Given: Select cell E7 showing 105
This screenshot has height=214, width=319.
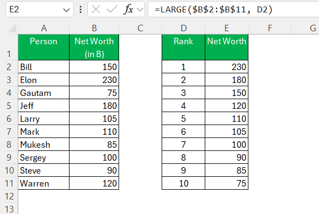Looking at the screenshot, I should coord(227,132).
